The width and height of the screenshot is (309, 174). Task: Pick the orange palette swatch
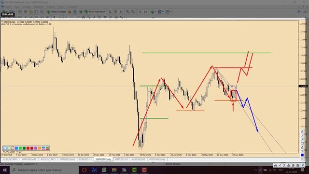pos(40,148)
